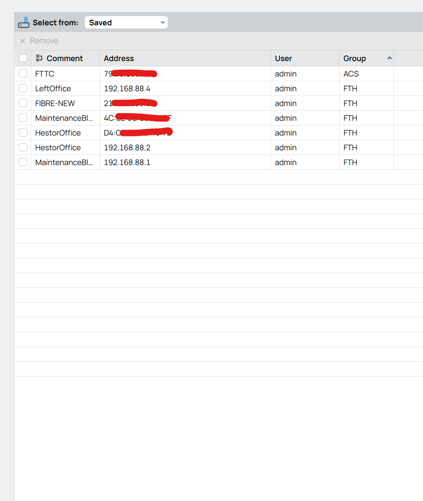This screenshot has width=423, height=501.
Task: Click the Remove button
Action: 44,41
